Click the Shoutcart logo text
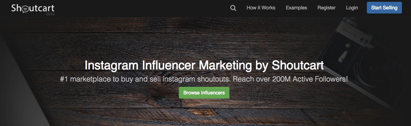 [33, 8]
